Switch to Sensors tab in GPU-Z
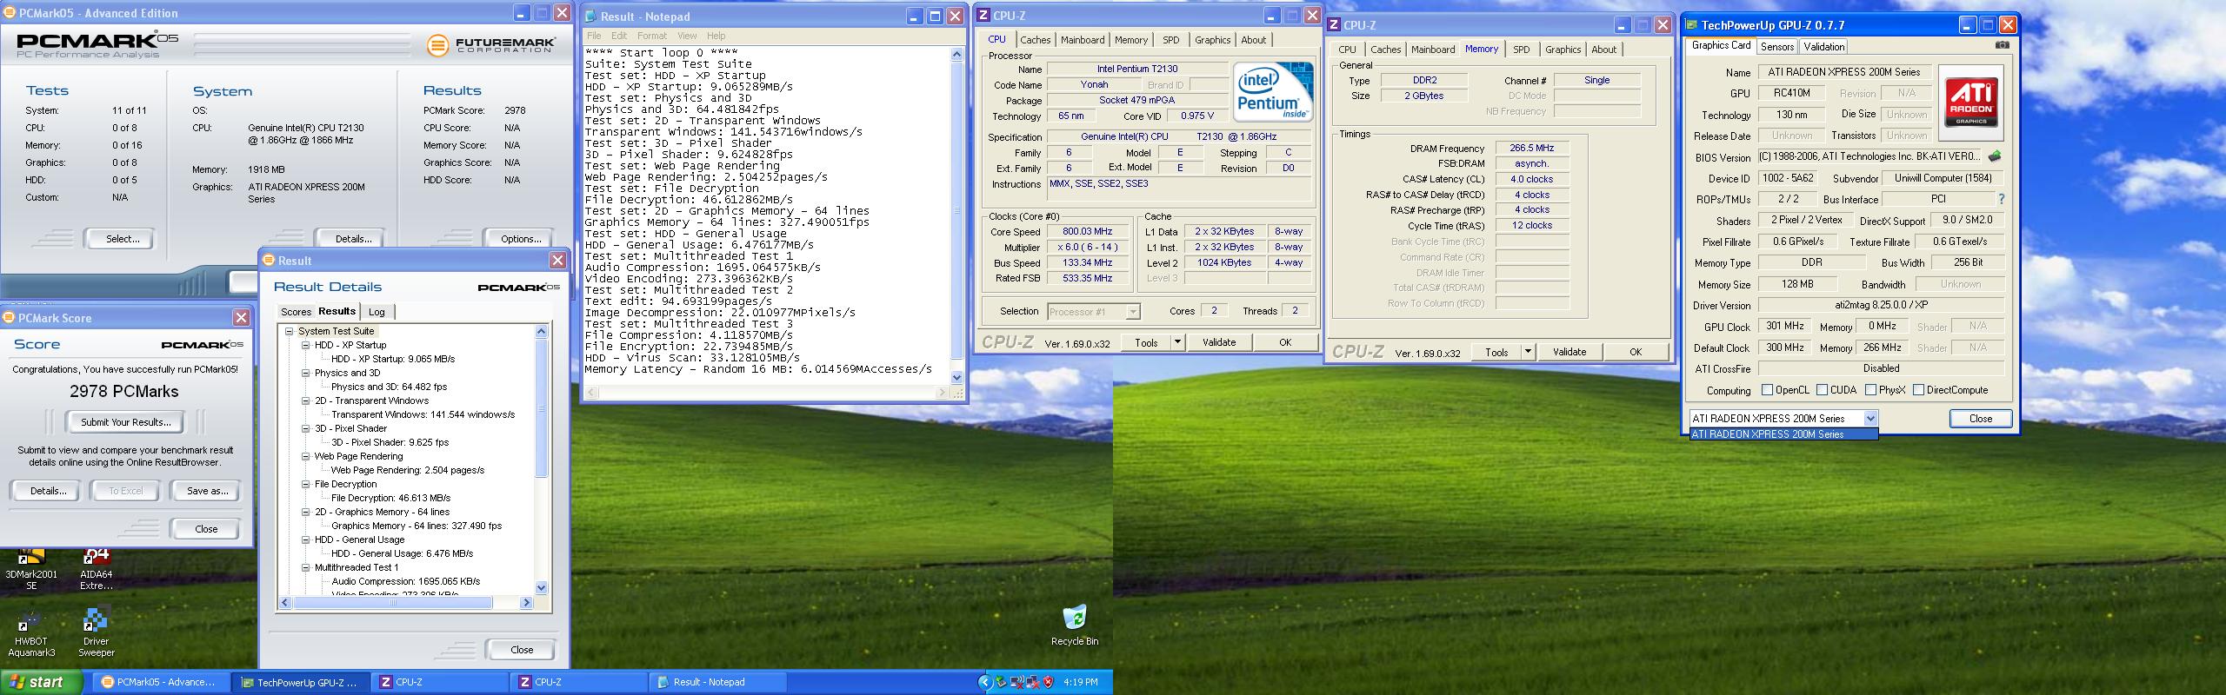 click(x=1776, y=47)
